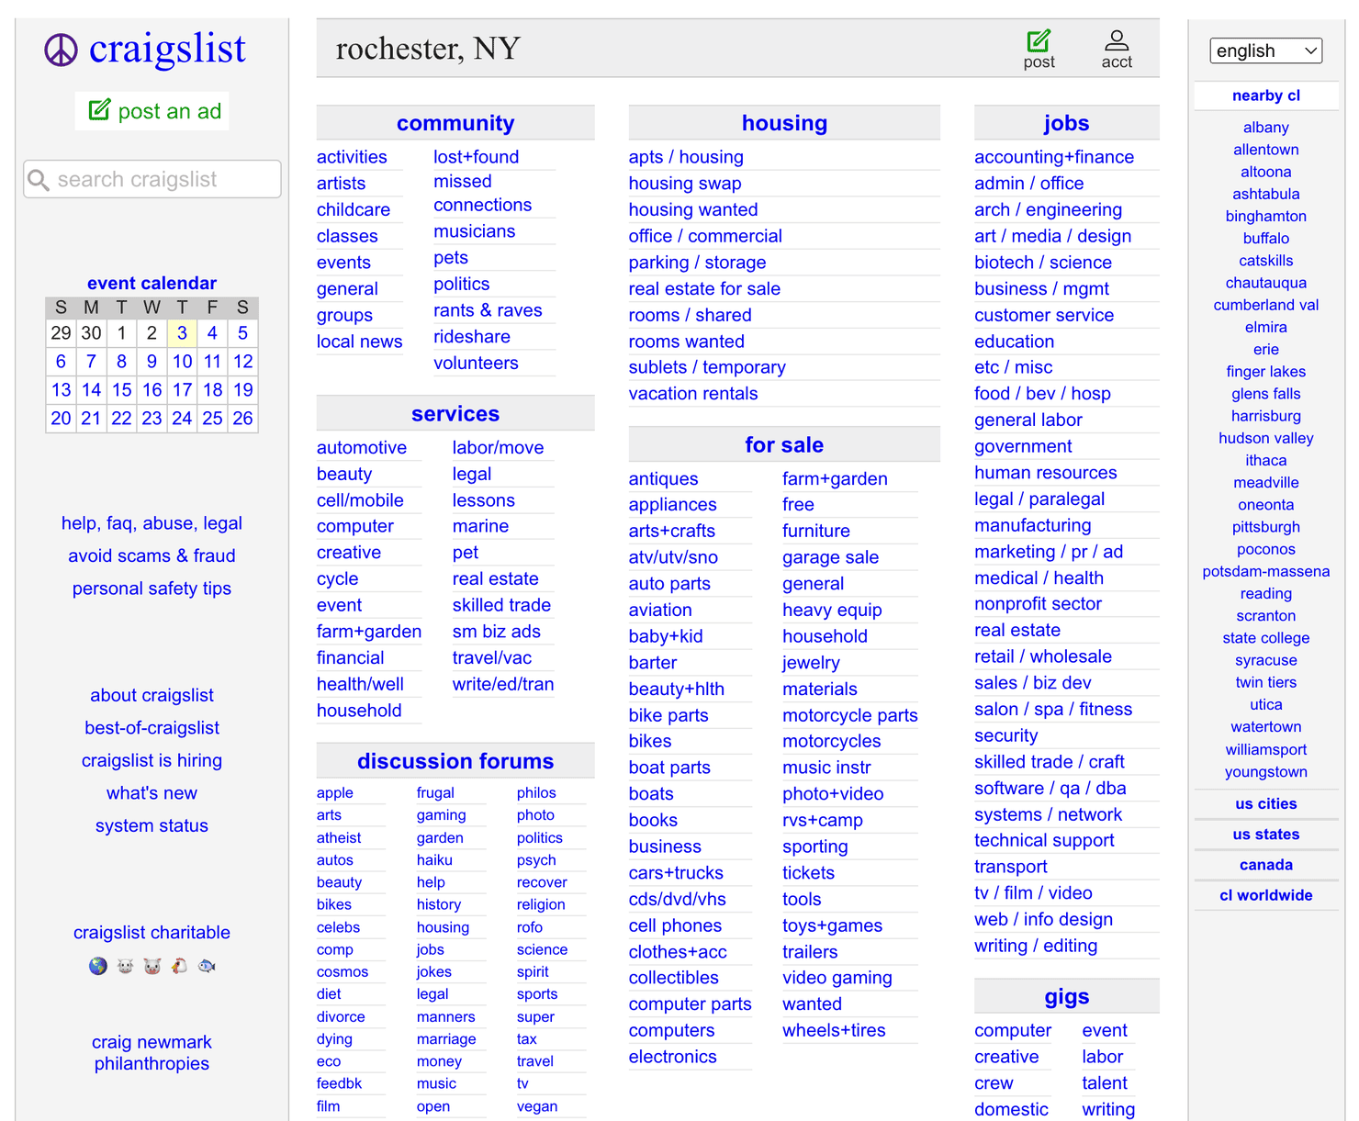
Task: Expand the cl worldwide list
Action: point(1265,895)
